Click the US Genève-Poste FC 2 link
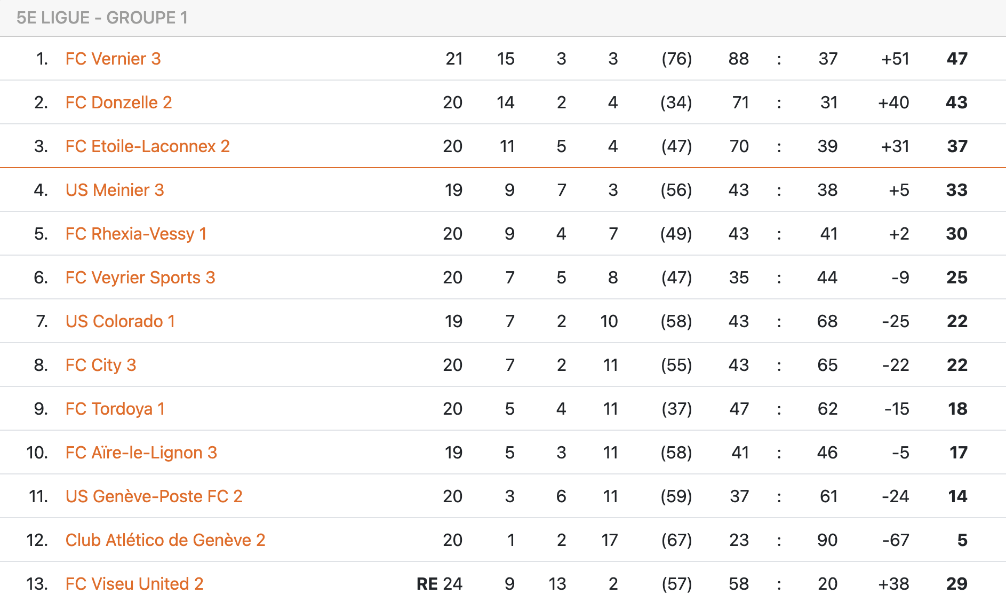1006x602 pixels. click(154, 496)
